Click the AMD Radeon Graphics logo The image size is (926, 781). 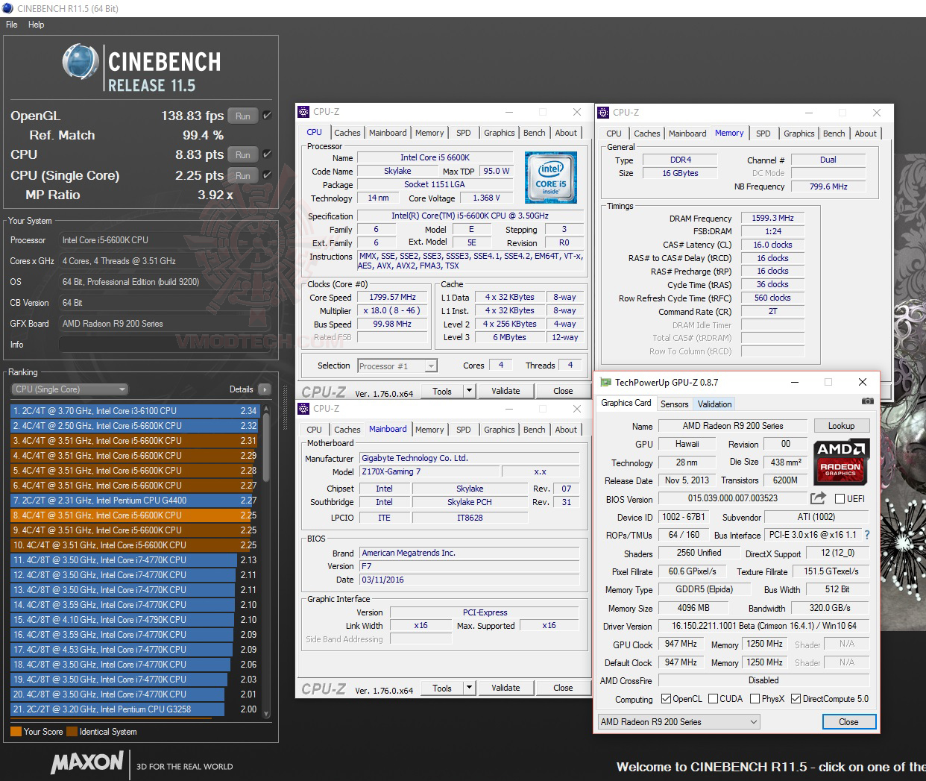841,460
